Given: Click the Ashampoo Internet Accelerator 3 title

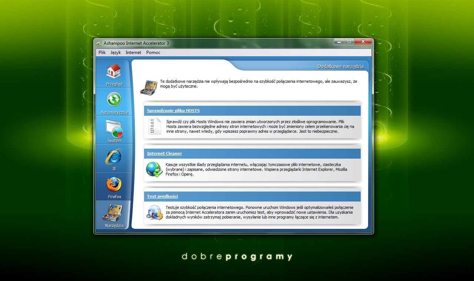Looking at the screenshot, I should coord(136,43).
